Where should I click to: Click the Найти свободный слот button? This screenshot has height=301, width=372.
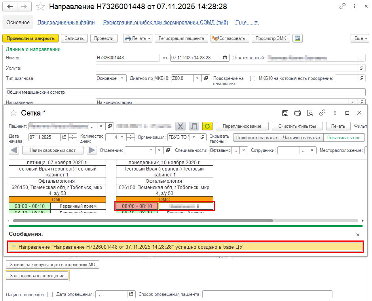tap(53, 150)
